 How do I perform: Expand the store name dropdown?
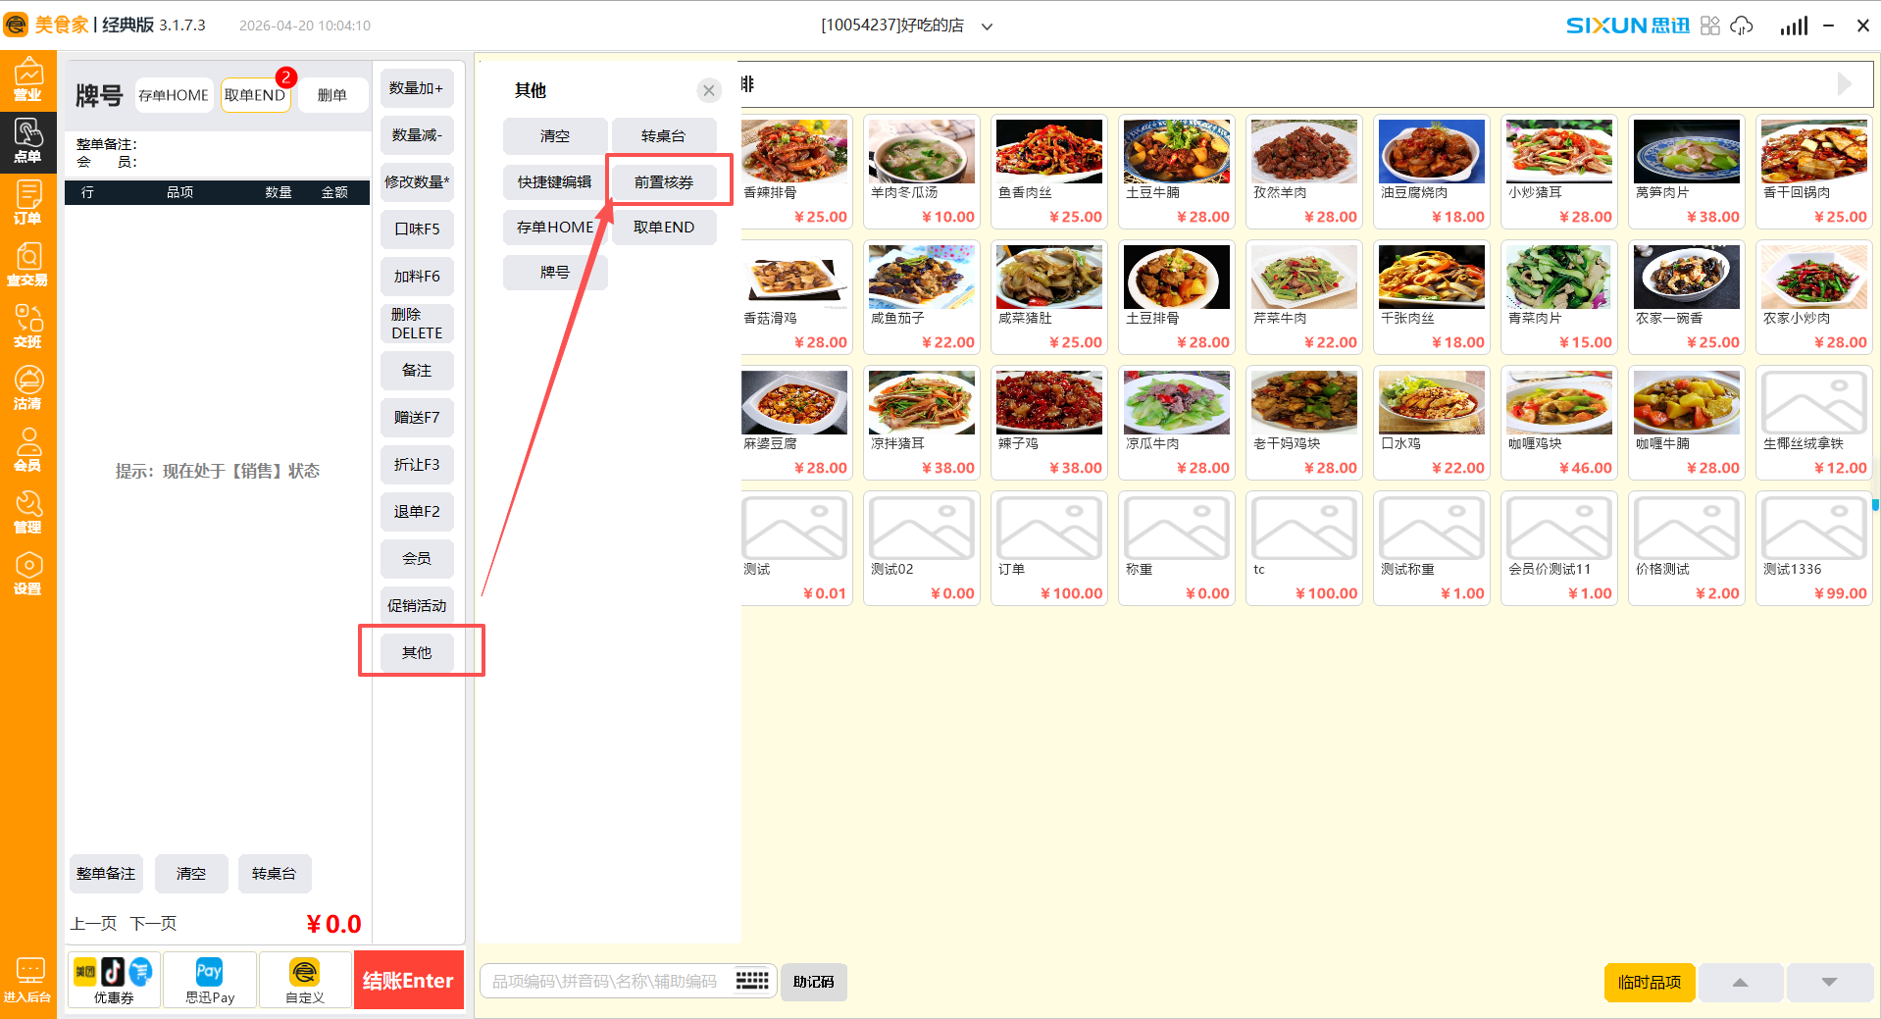[x=988, y=26]
